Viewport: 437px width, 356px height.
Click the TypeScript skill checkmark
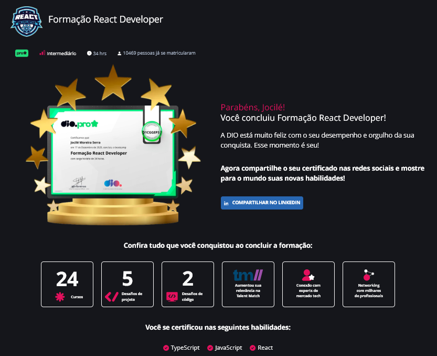(166, 348)
